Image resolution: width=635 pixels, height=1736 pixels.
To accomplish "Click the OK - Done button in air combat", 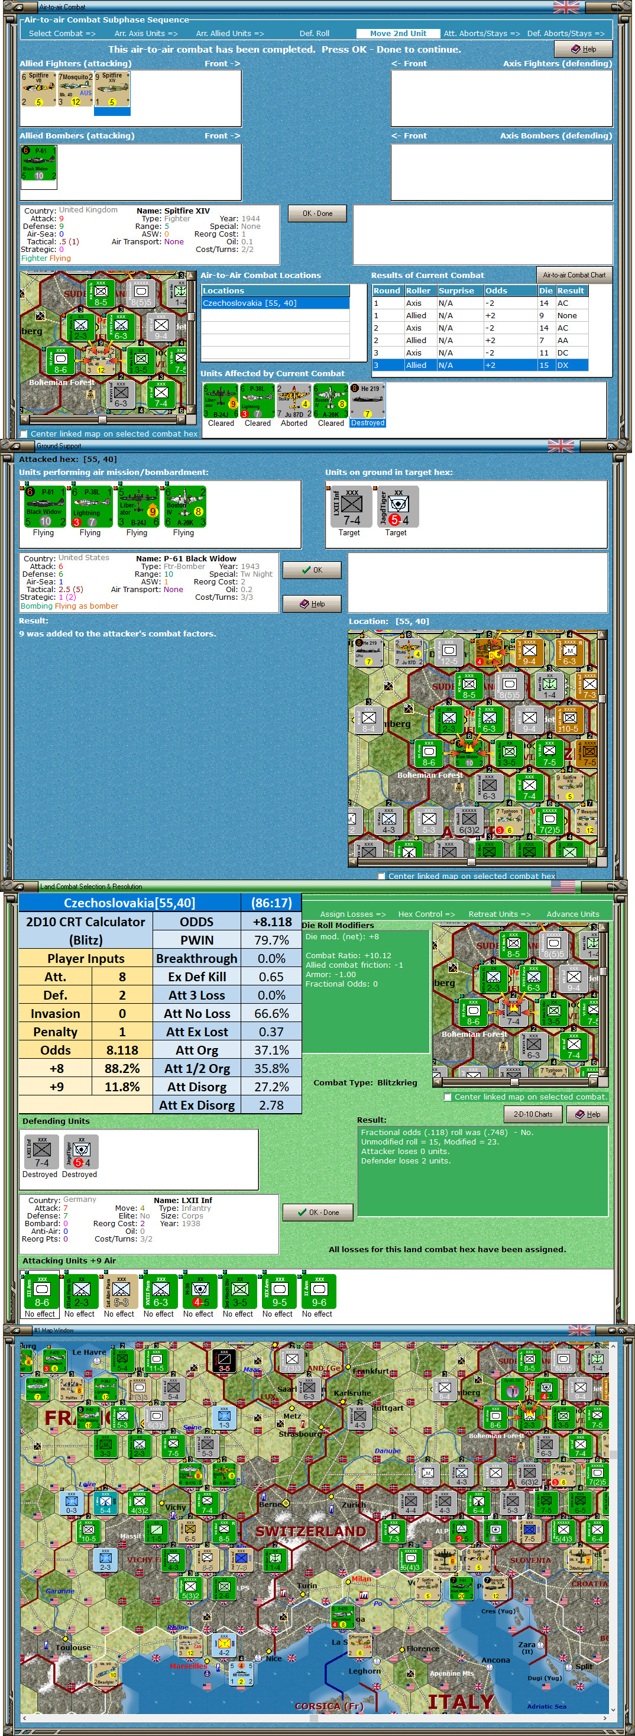I will coord(317,213).
